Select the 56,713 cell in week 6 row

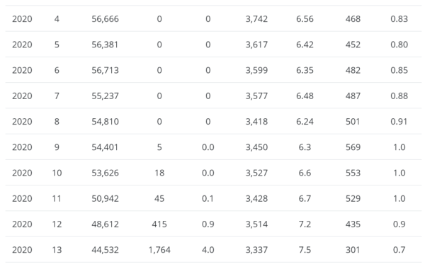tap(105, 70)
